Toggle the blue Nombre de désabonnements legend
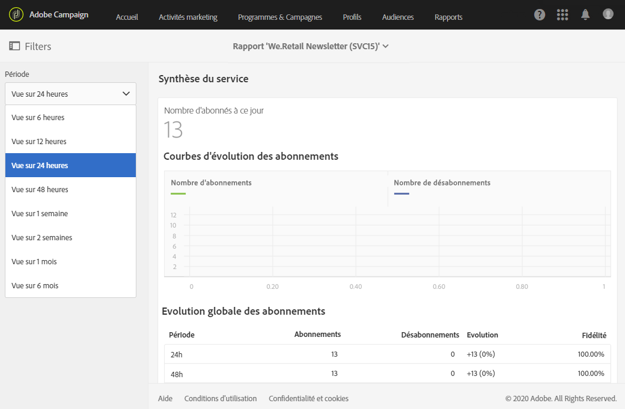 point(442,187)
